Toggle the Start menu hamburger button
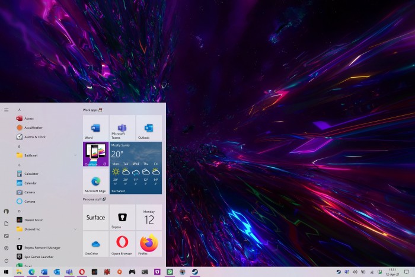 tap(6, 110)
